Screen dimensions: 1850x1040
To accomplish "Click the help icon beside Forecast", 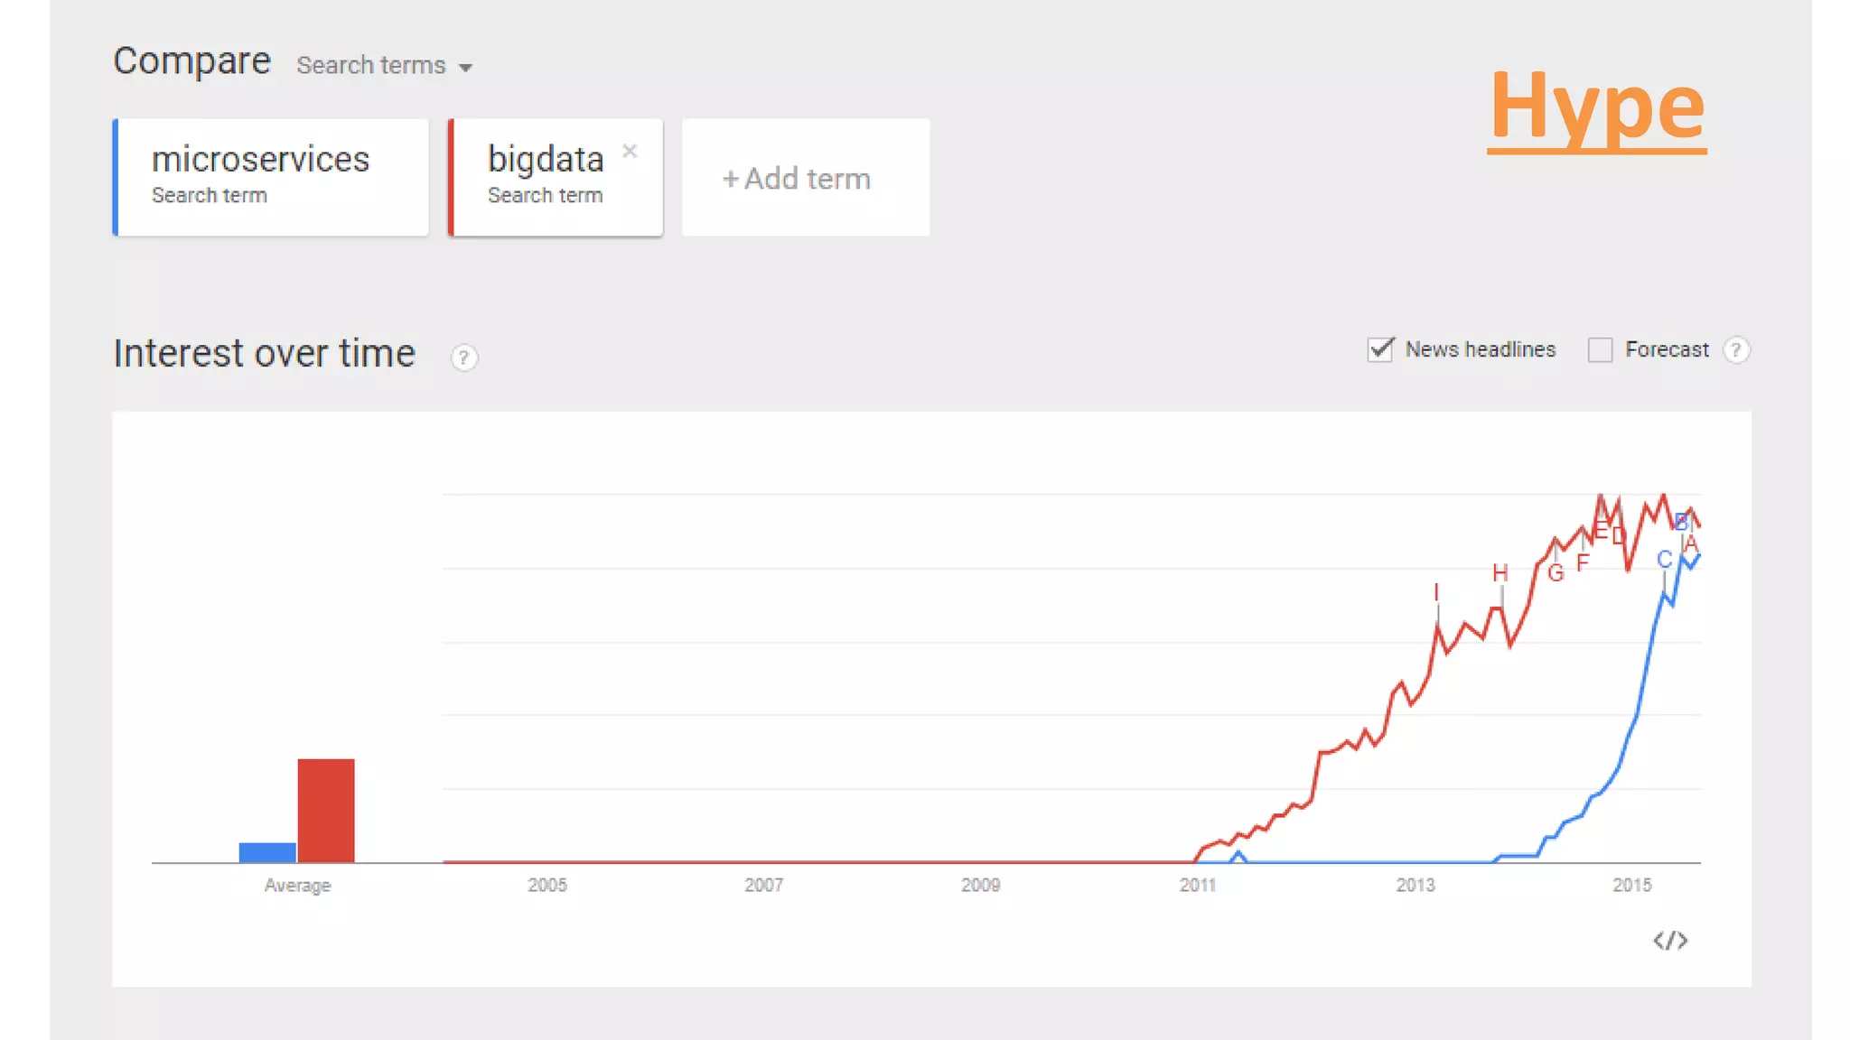I will tap(1736, 350).
